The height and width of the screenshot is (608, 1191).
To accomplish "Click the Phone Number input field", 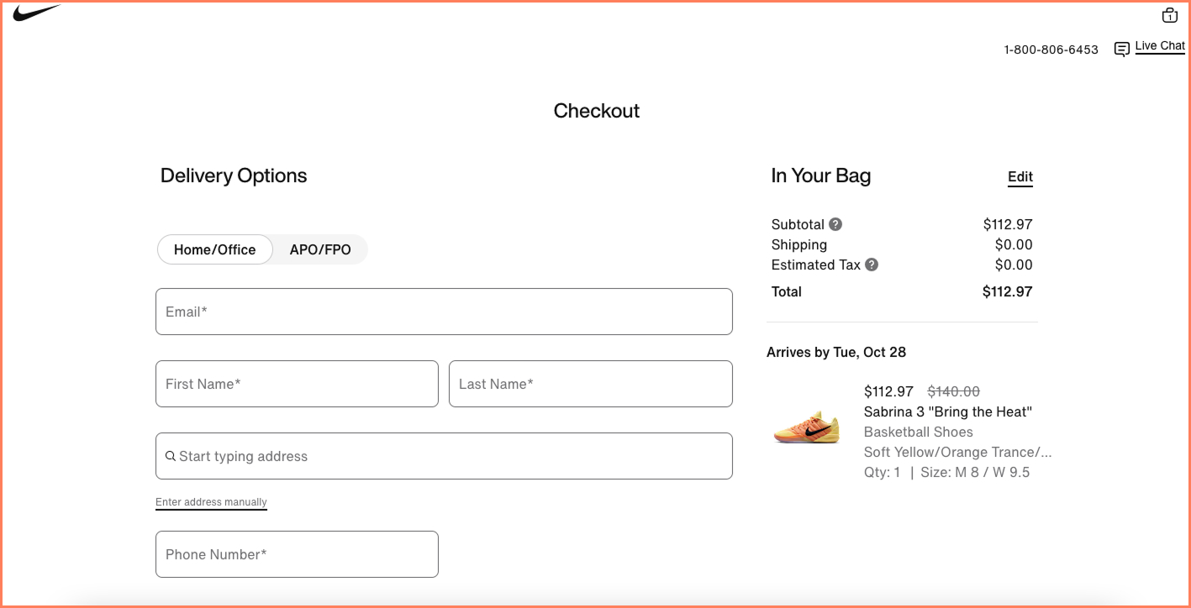I will click(x=296, y=554).
